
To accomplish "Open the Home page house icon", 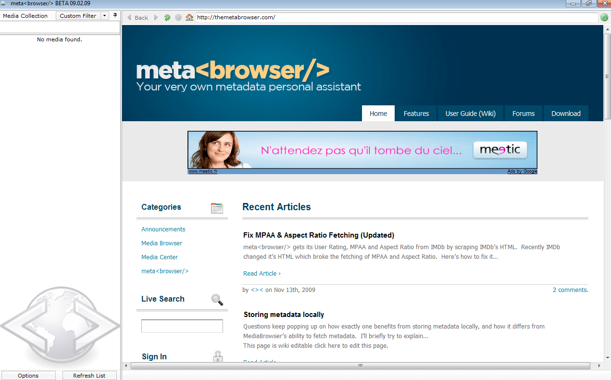I will (x=189, y=17).
